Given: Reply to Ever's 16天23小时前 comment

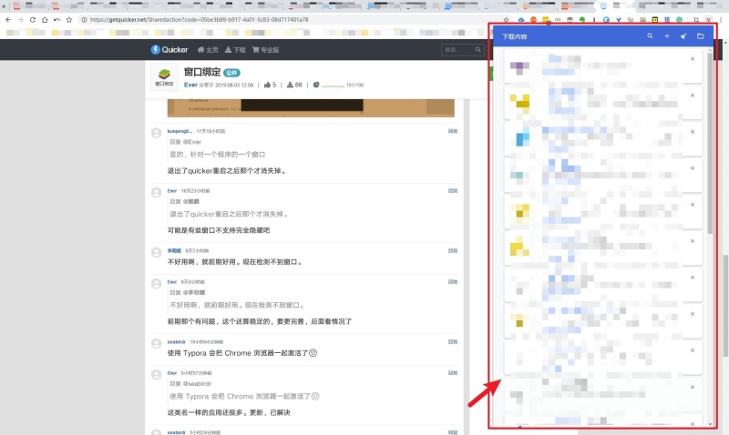Looking at the screenshot, I should (x=452, y=191).
